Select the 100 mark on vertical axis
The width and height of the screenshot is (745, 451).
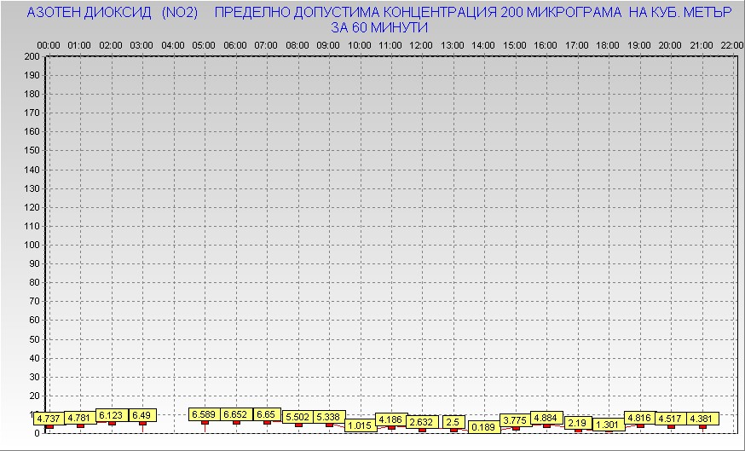point(32,245)
